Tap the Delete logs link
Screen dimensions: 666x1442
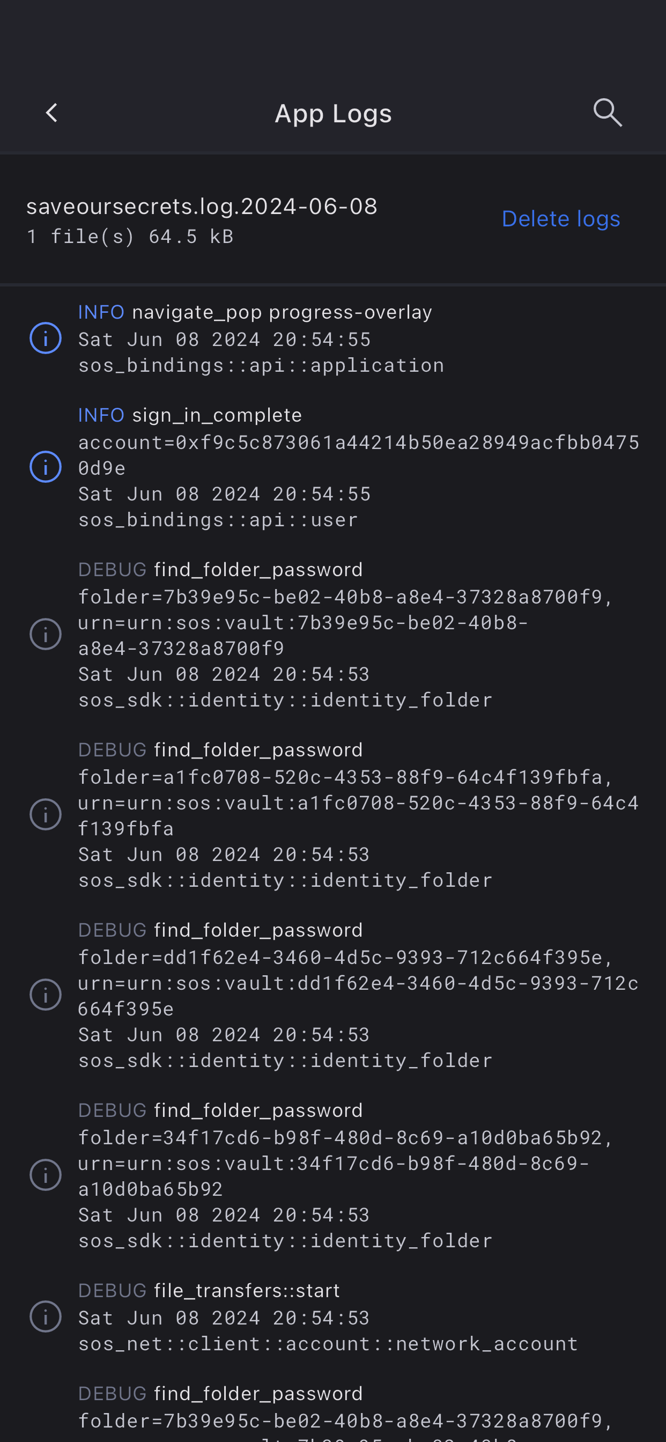pyautogui.click(x=561, y=219)
